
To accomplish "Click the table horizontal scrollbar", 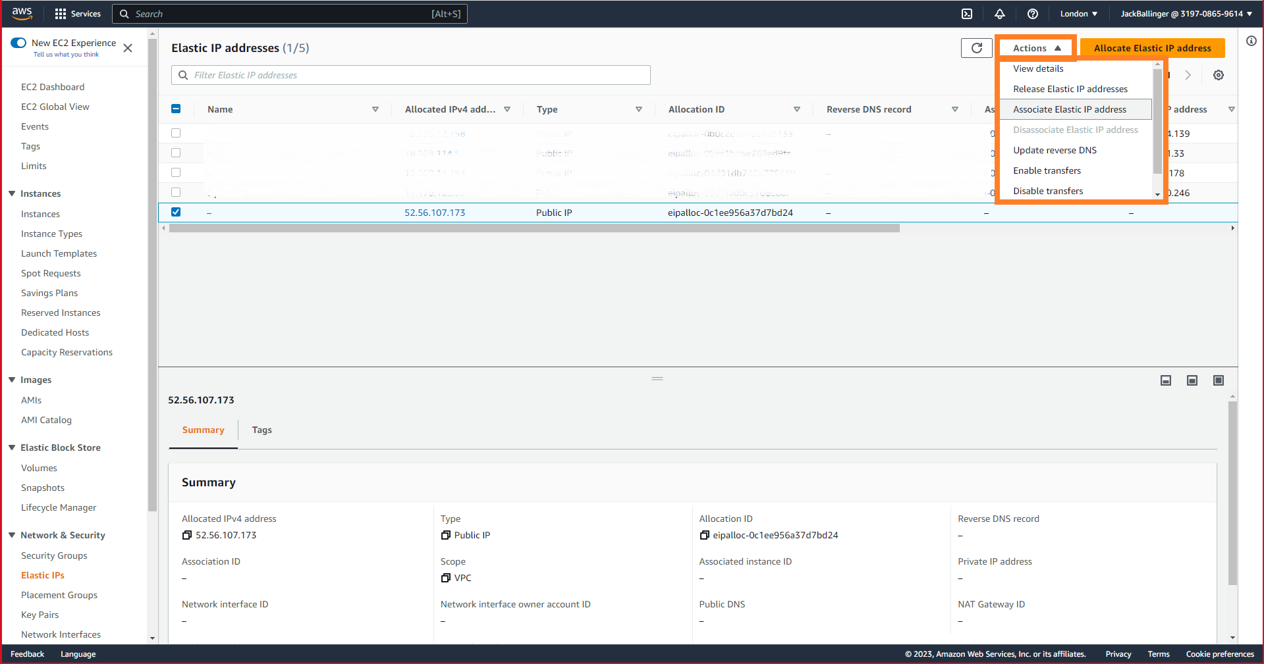I will (x=534, y=228).
